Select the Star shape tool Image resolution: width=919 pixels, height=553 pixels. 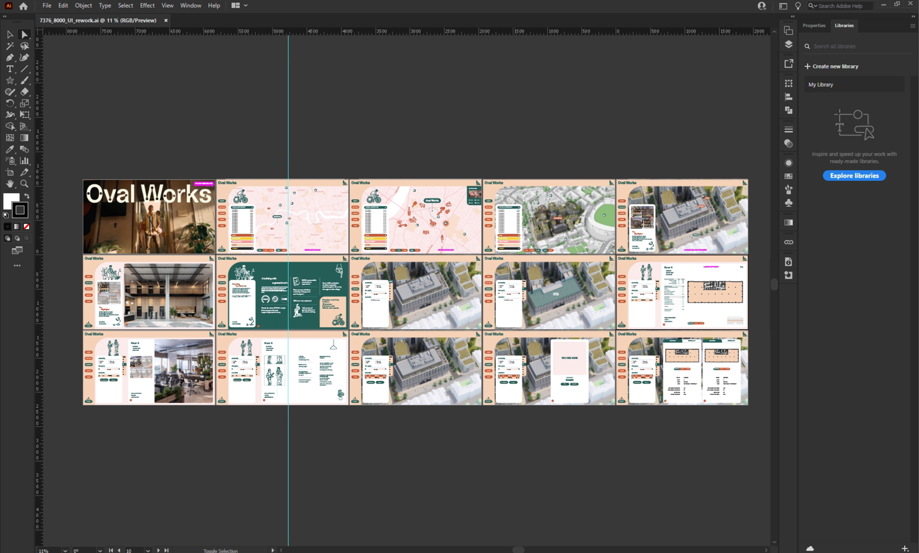pyautogui.click(x=10, y=80)
